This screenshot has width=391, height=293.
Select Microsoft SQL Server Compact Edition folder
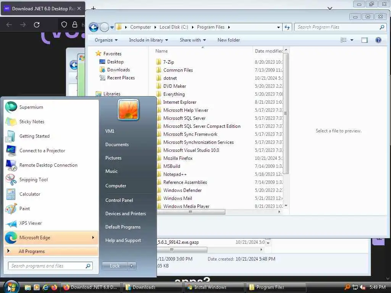point(202,126)
